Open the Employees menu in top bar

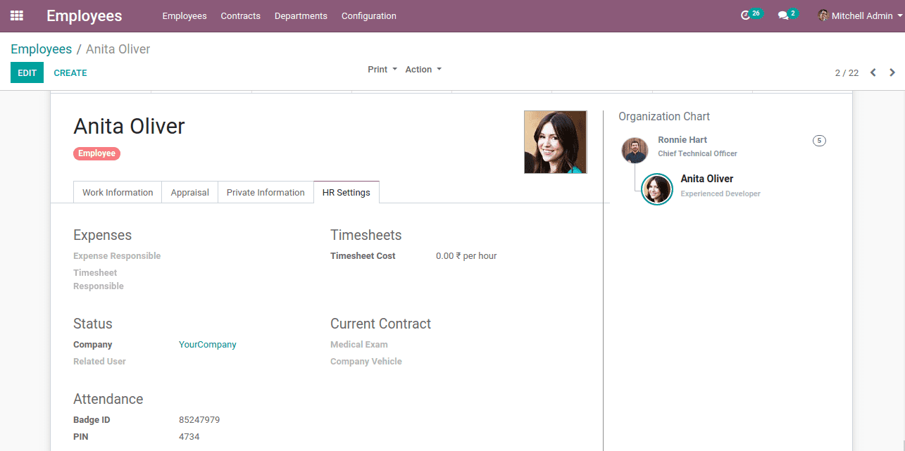[x=185, y=15]
